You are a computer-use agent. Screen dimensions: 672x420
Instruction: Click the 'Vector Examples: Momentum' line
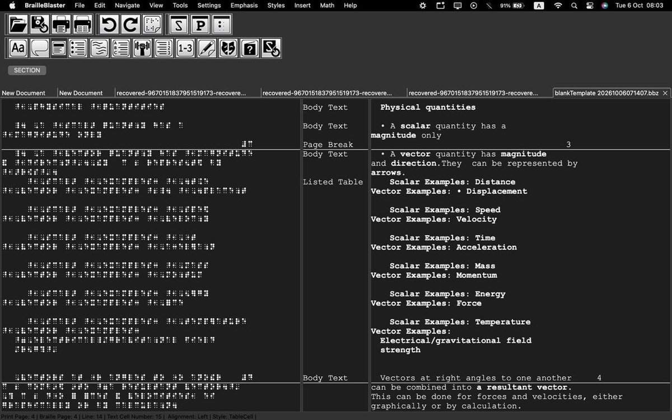[434, 276]
